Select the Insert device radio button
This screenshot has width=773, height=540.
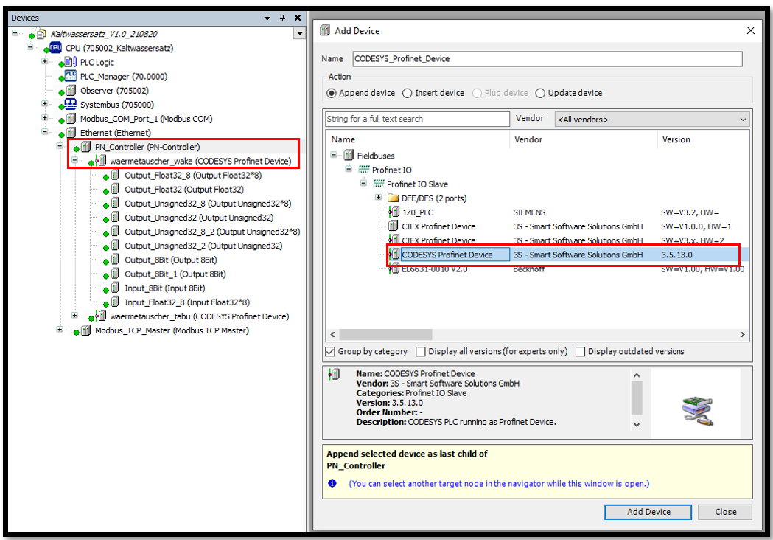tap(408, 93)
